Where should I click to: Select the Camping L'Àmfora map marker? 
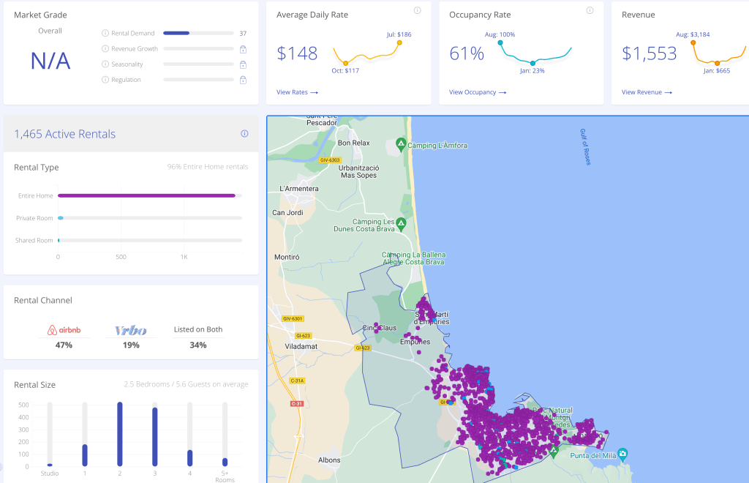tap(400, 143)
